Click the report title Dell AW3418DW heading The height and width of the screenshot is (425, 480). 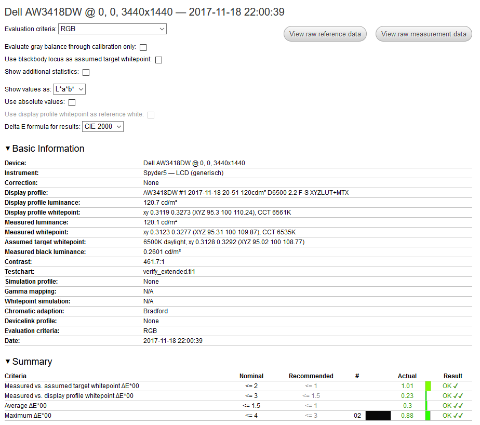[144, 12]
